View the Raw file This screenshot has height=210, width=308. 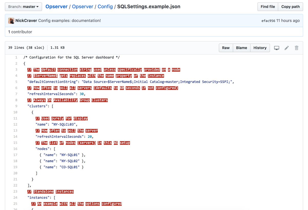point(226,48)
